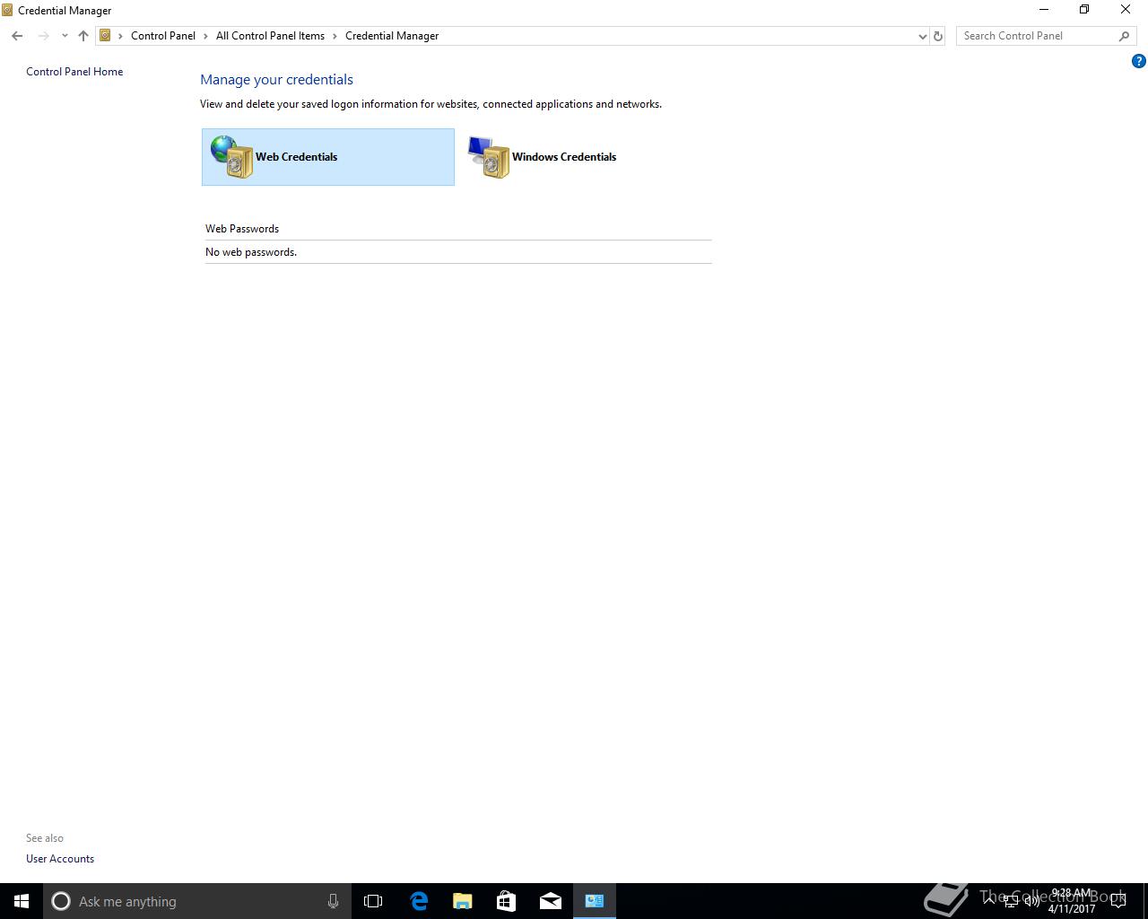Go up one level with Up arrow
This screenshot has width=1148, height=919.
pyautogui.click(x=83, y=36)
